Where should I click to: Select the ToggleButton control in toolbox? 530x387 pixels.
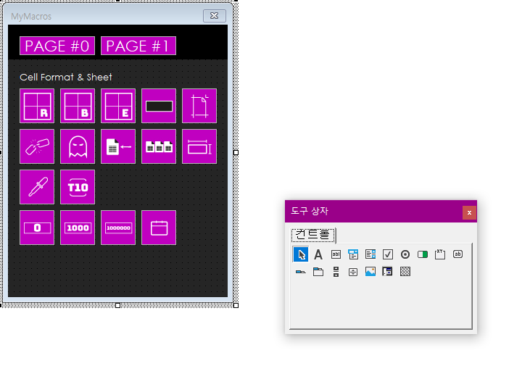coord(423,254)
